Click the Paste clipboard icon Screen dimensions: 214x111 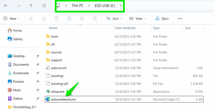tap(56, 18)
